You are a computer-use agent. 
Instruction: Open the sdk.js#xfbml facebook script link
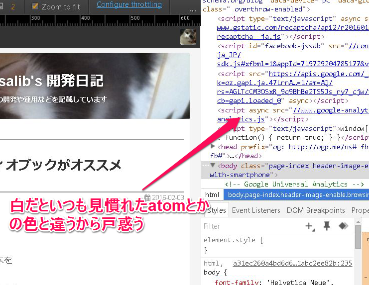pos(293,64)
